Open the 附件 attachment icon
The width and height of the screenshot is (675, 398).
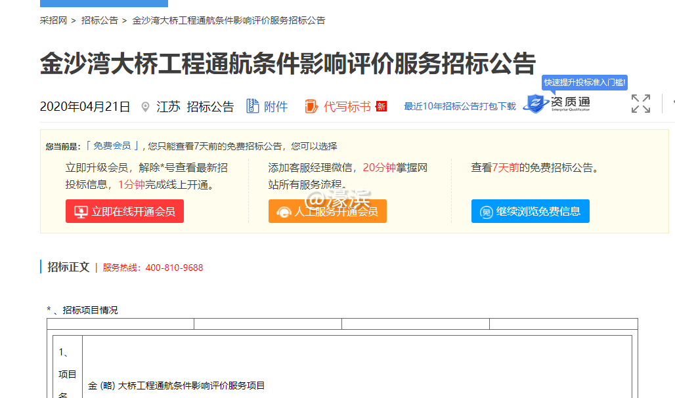click(x=251, y=106)
